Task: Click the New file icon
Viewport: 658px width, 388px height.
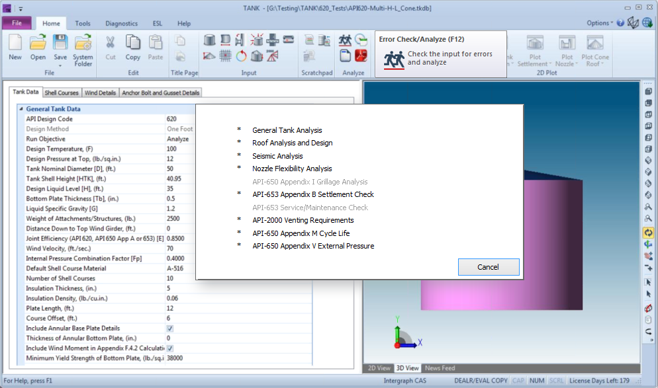Action: click(15, 43)
